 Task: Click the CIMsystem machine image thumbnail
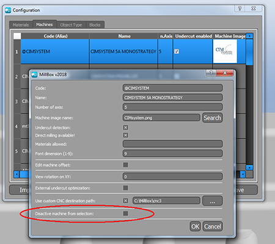click(x=225, y=51)
